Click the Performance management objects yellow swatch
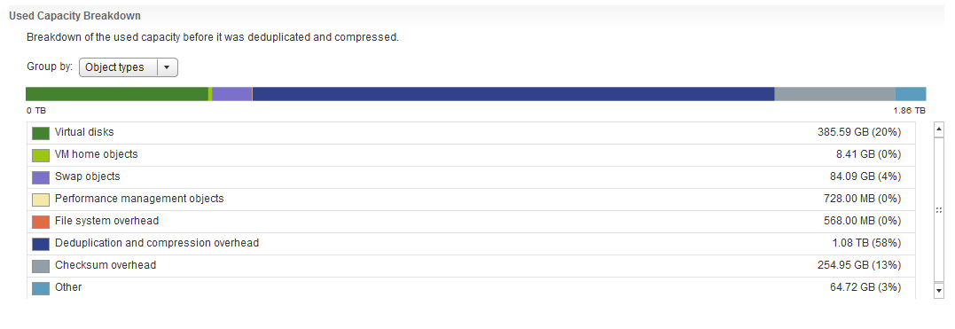 pos(41,200)
